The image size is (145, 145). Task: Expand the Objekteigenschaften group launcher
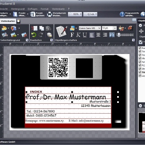click(x=133, y=40)
